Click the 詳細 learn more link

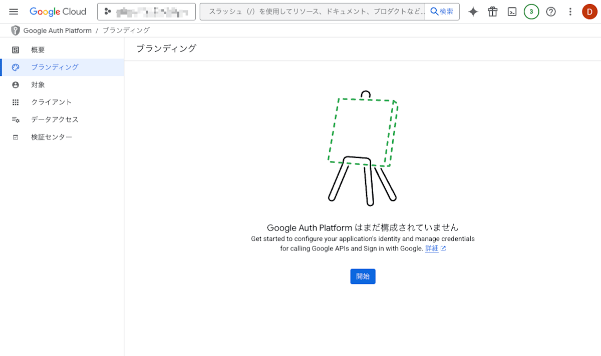432,248
